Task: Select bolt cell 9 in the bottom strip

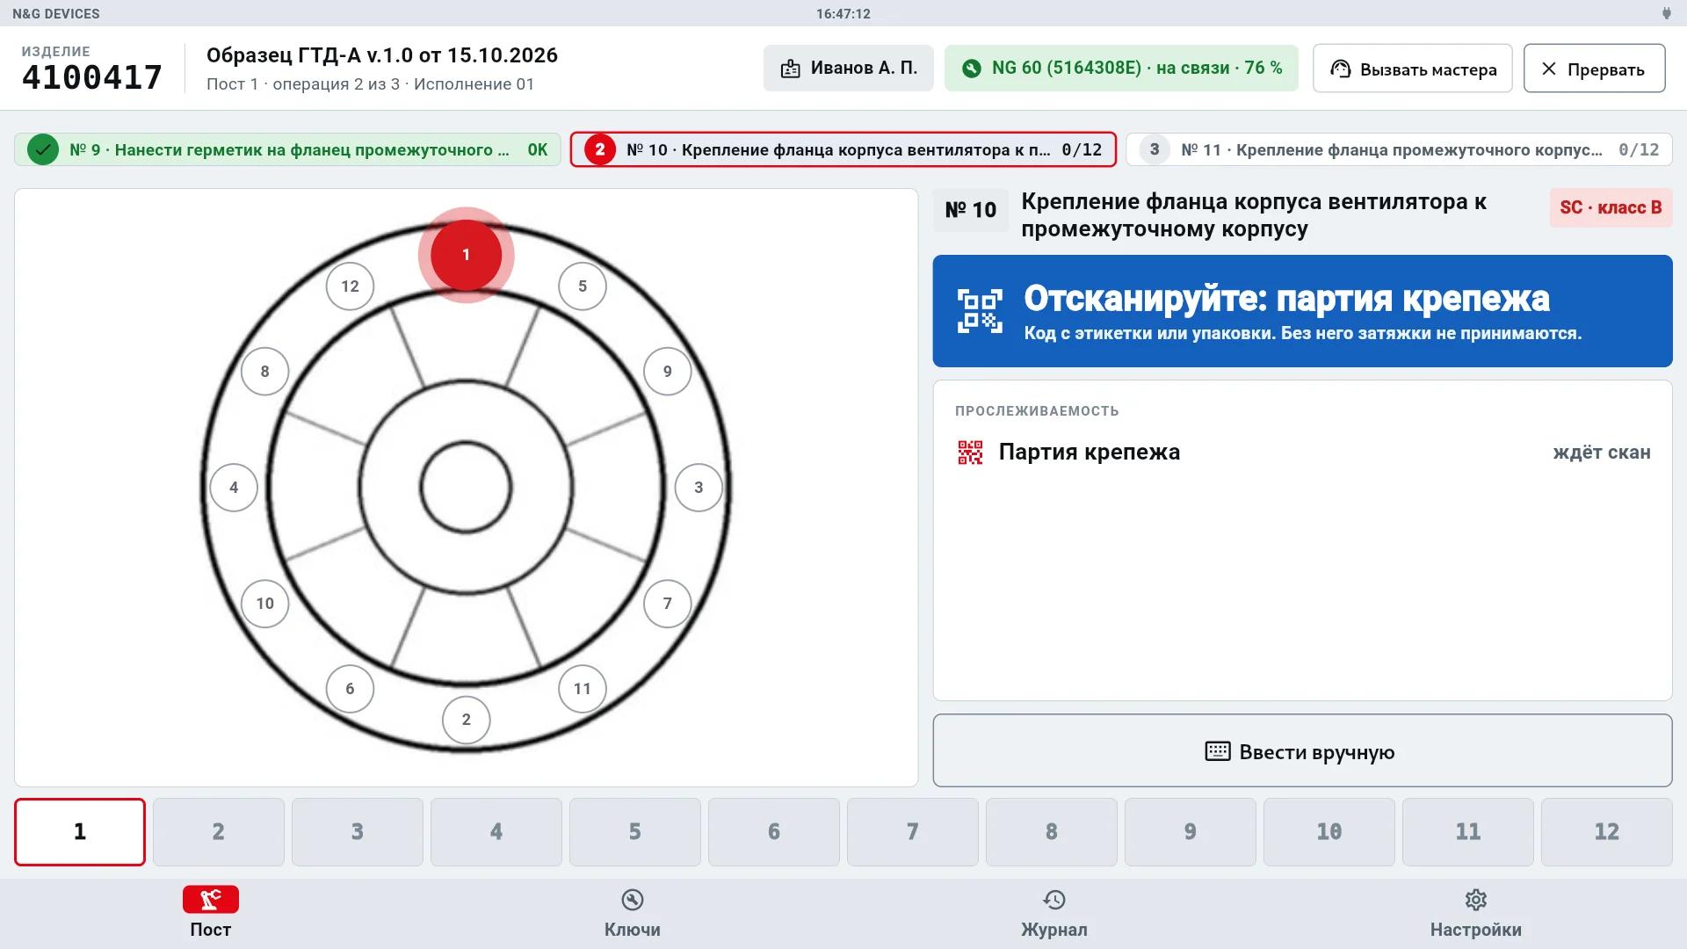Action: pyautogui.click(x=1191, y=832)
